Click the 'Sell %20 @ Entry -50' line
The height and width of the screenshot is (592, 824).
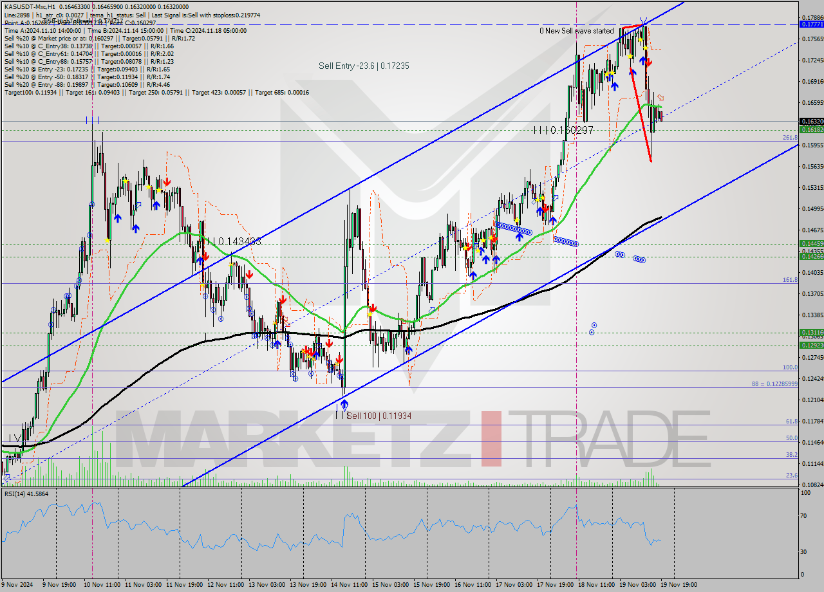click(x=87, y=77)
